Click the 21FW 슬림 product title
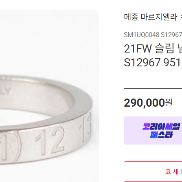The image size is (182, 182). pyautogui.click(x=153, y=49)
